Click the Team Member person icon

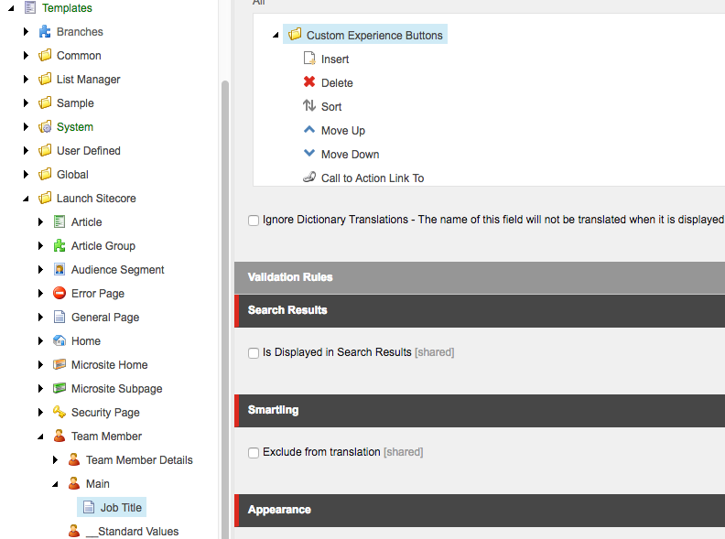(60, 436)
